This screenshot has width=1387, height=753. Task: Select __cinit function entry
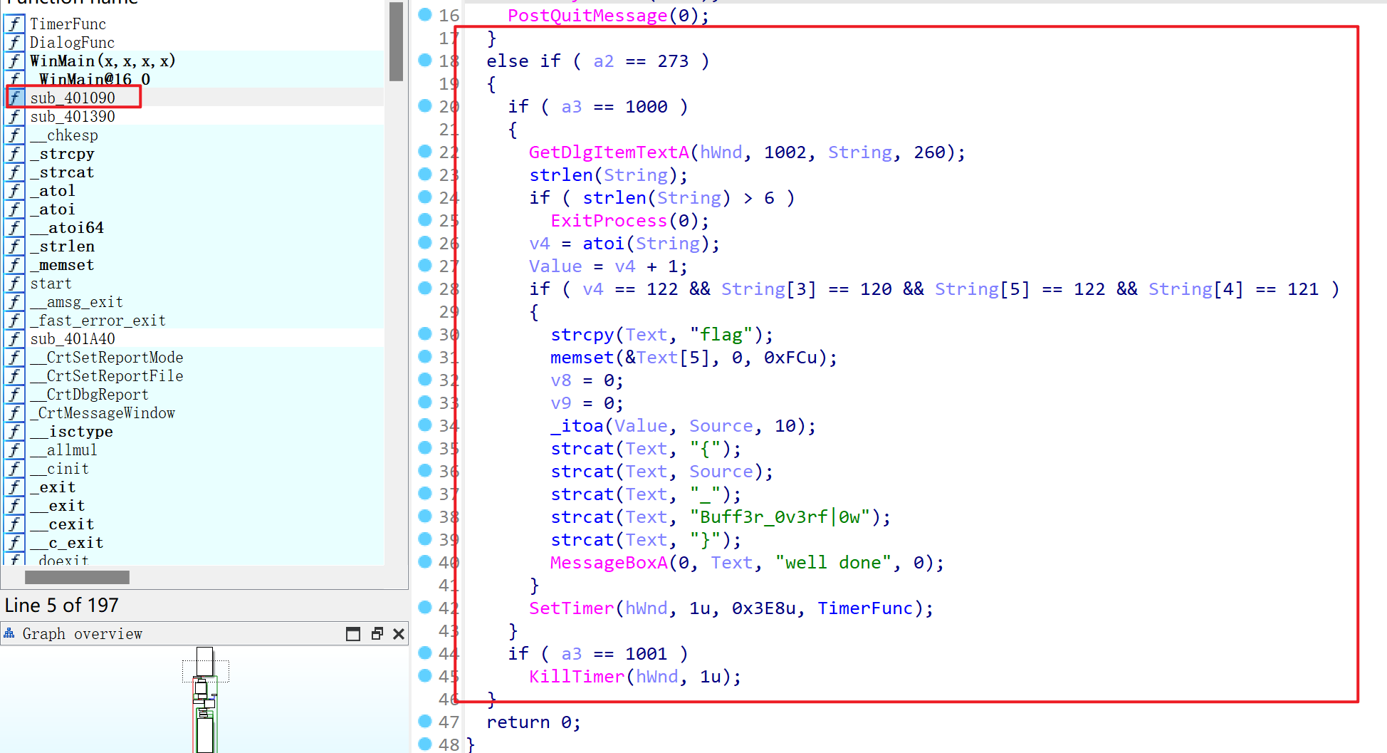[x=59, y=468]
